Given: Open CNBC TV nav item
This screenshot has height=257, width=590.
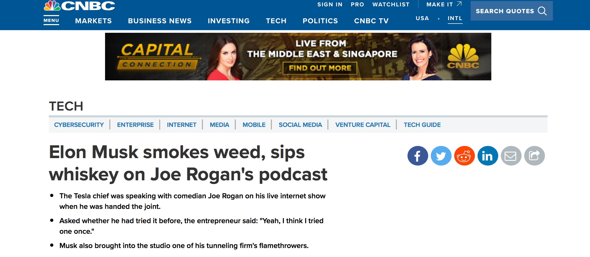Looking at the screenshot, I should coord(371,21).
